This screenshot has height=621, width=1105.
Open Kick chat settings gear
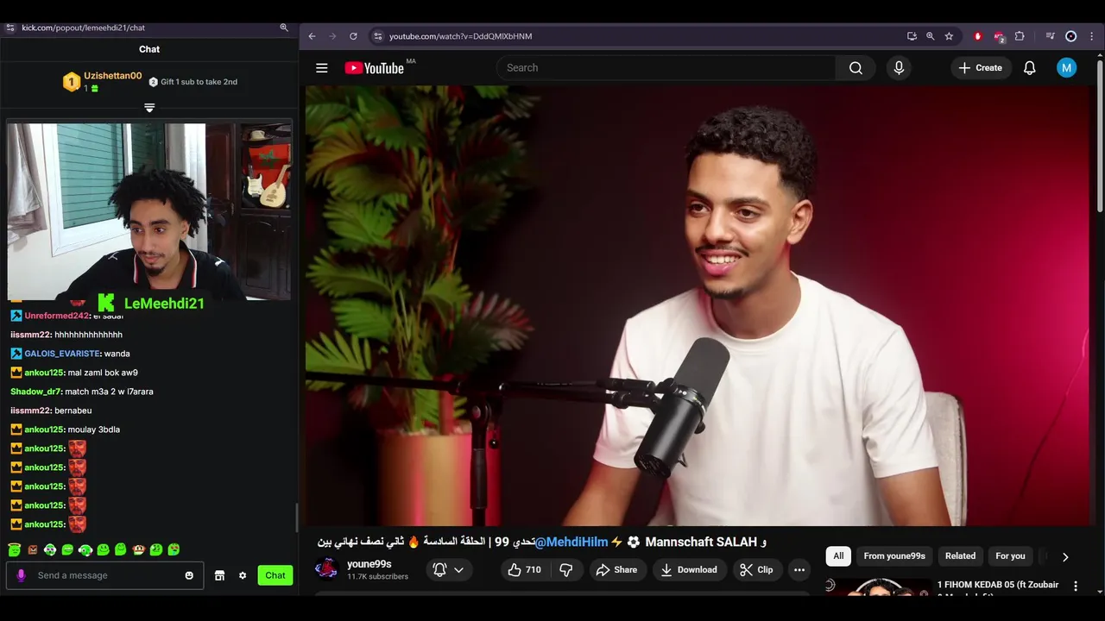243,575
